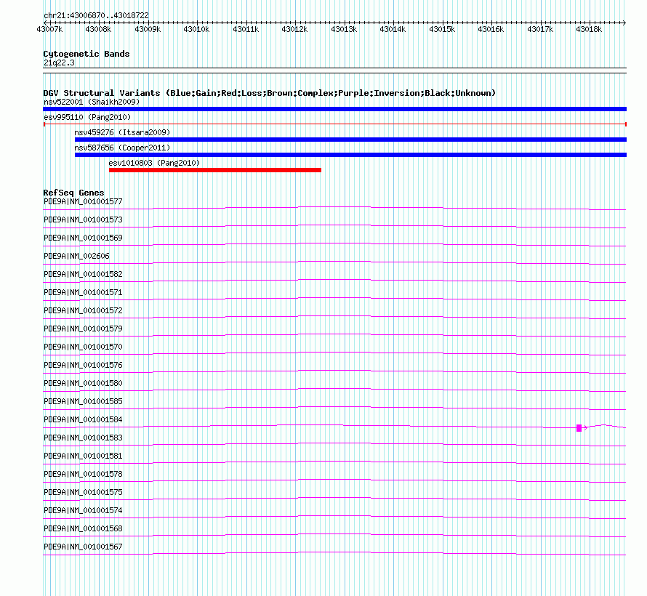Select transcript PDE9A|NM_001001573

(83, 220)
